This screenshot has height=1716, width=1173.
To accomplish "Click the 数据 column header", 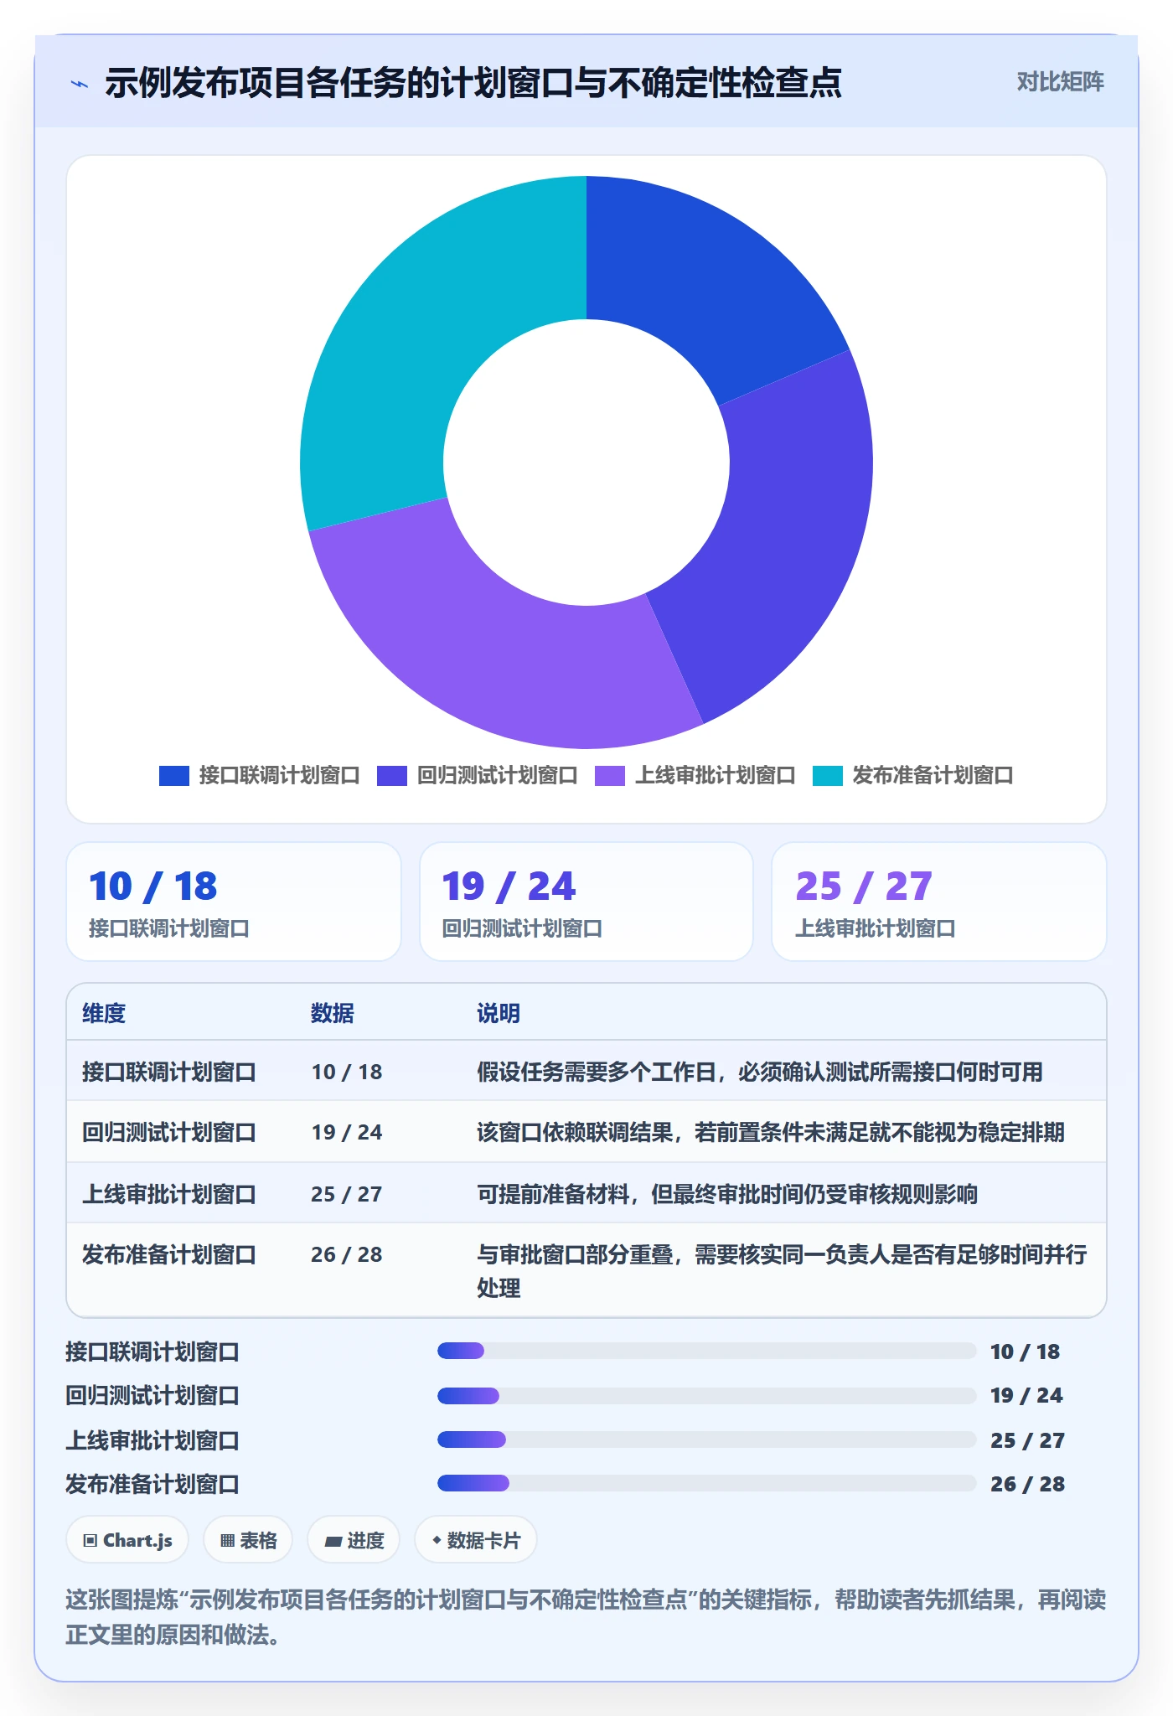I will click(333, 1013).
